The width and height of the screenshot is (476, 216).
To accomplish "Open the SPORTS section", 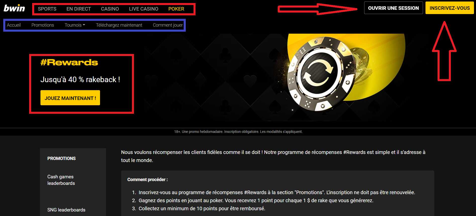I will coord(47,9).
